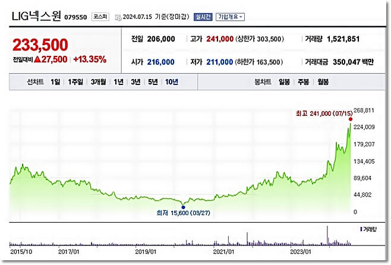The image size is (391, 265).
Task: Open the 기업개요 dropdown
Action: pos(230,17)
